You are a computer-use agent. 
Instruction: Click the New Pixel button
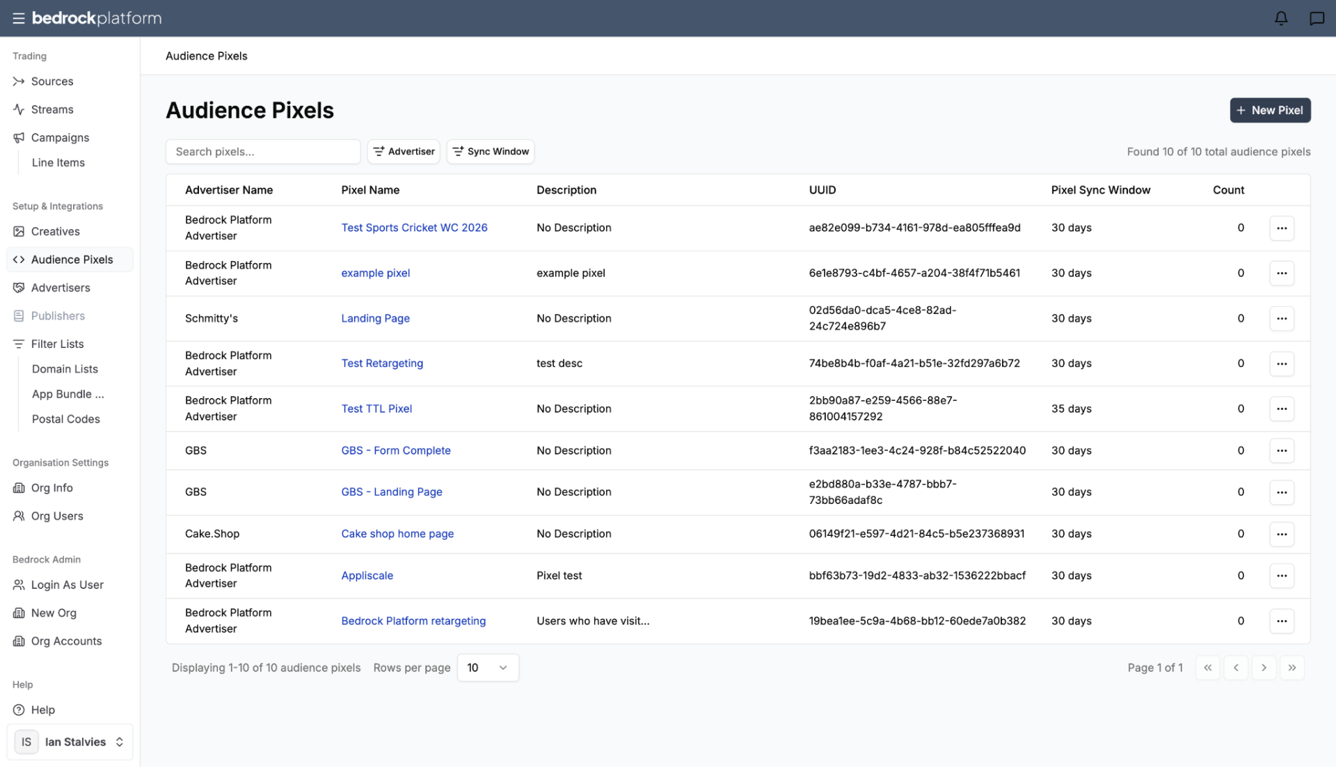(x=1270, y=110)
